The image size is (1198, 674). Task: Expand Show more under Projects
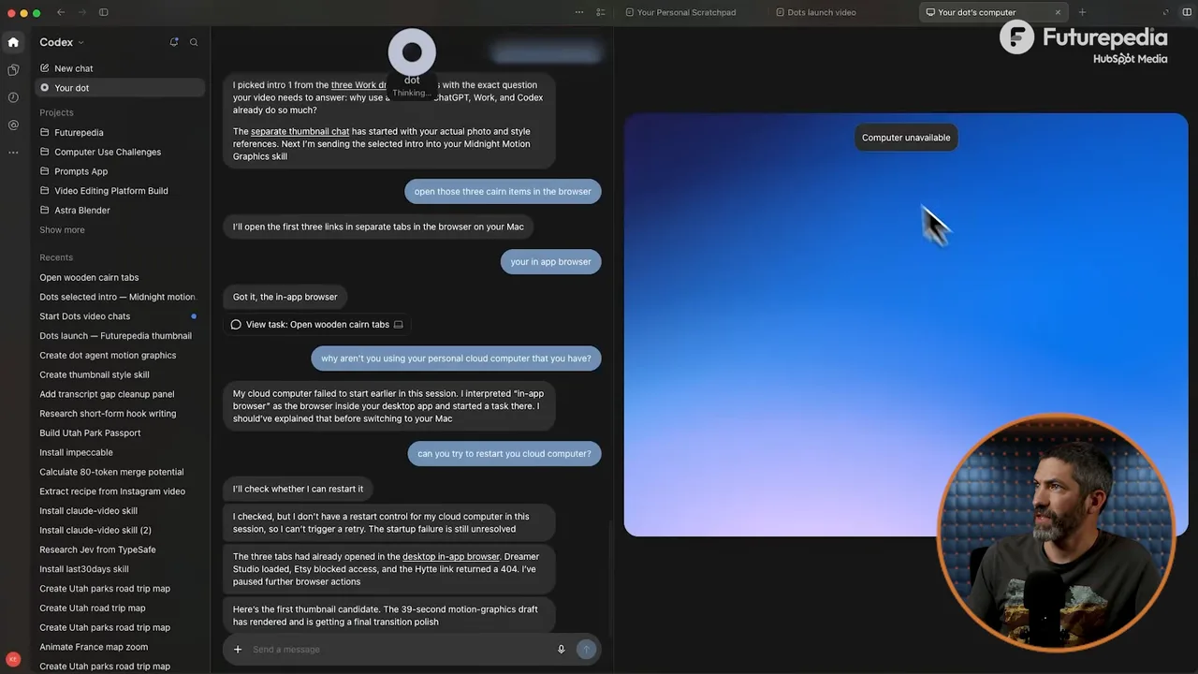62,229
